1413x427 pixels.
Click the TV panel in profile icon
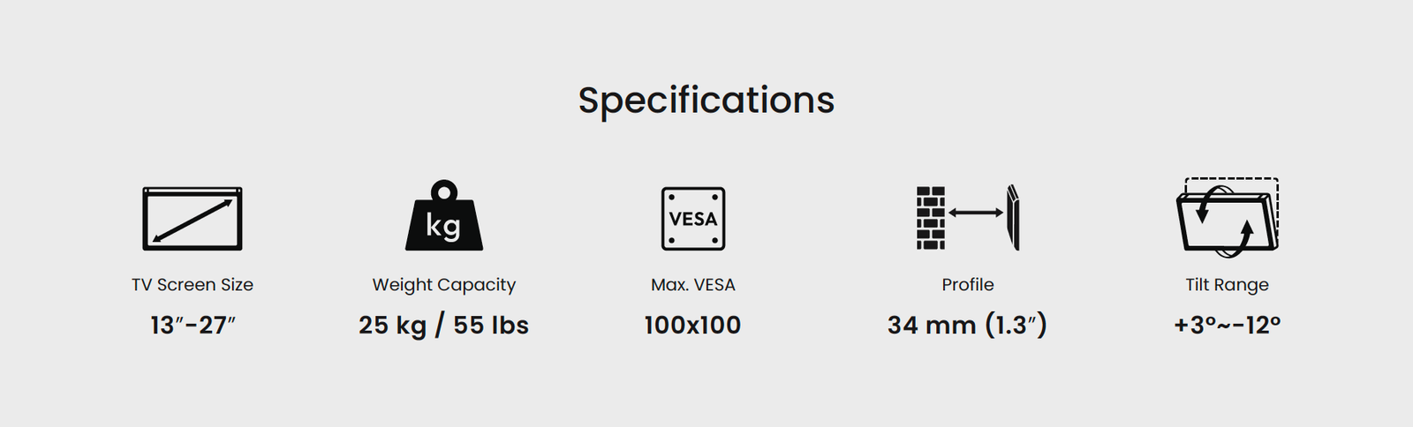tap(1014, 217)
